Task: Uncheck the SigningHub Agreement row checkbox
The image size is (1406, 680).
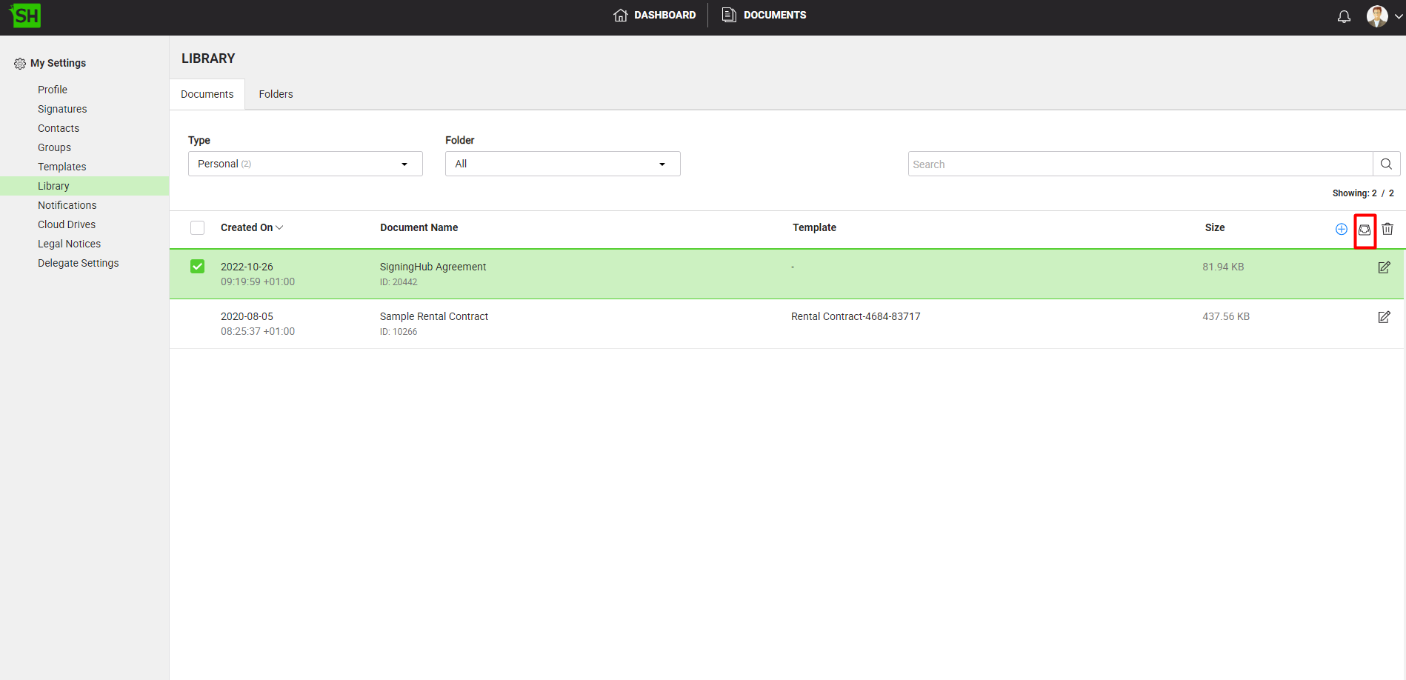Action: tap(197, 267)
